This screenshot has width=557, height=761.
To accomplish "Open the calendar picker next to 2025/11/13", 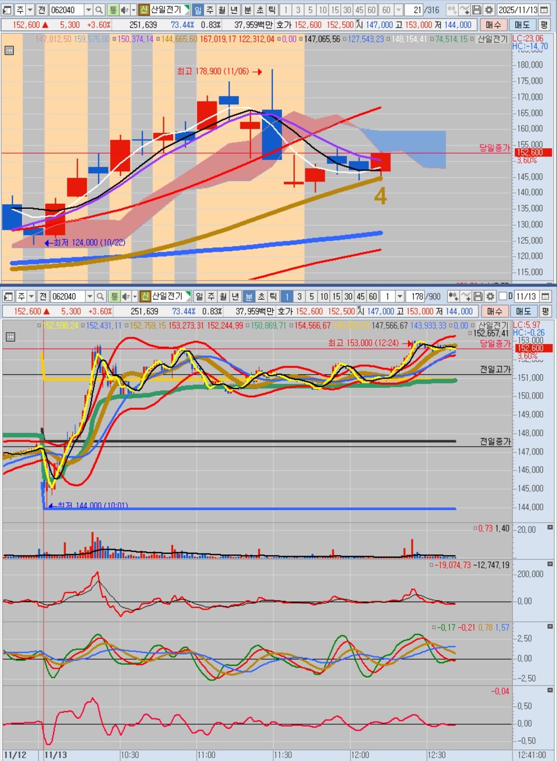I will (544, 9).
